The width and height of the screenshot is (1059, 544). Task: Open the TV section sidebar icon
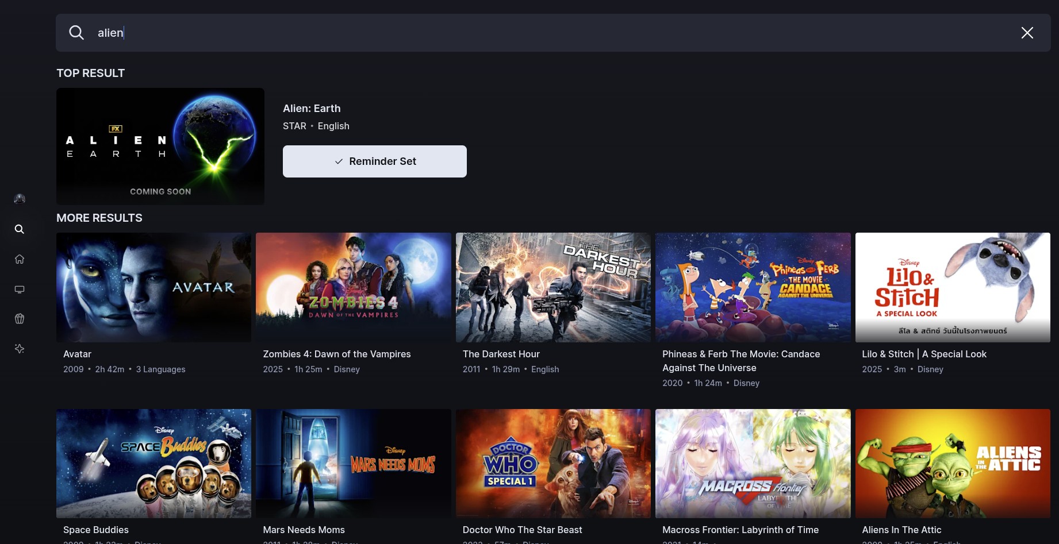[x=20, y=289]
